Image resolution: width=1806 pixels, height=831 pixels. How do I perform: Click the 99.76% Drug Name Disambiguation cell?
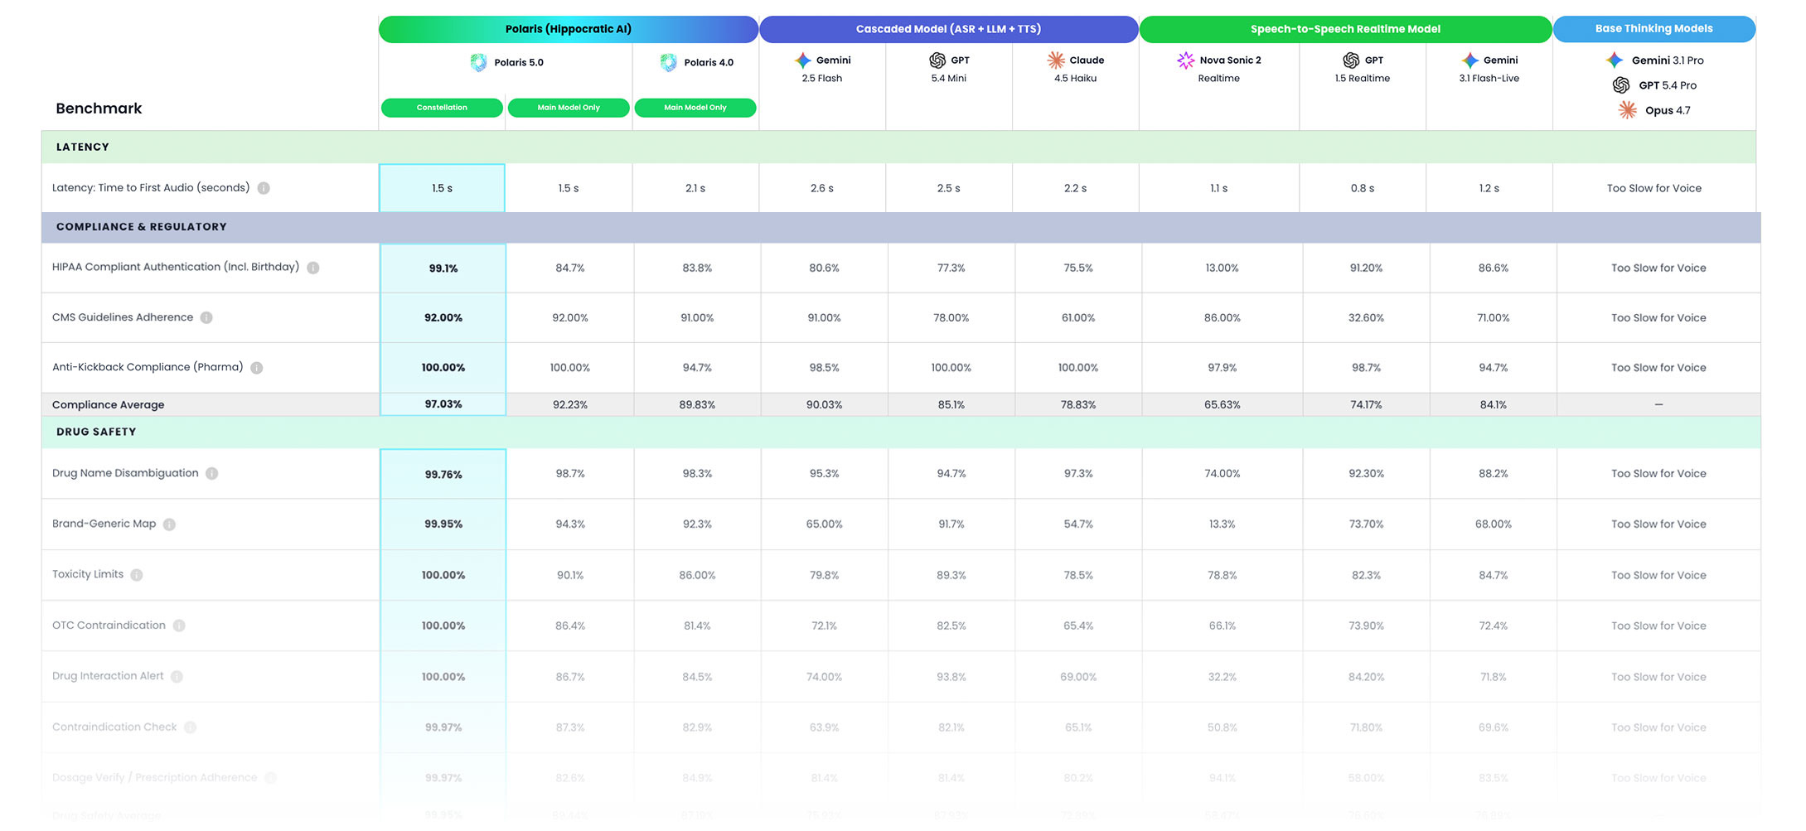click(443, 474)
